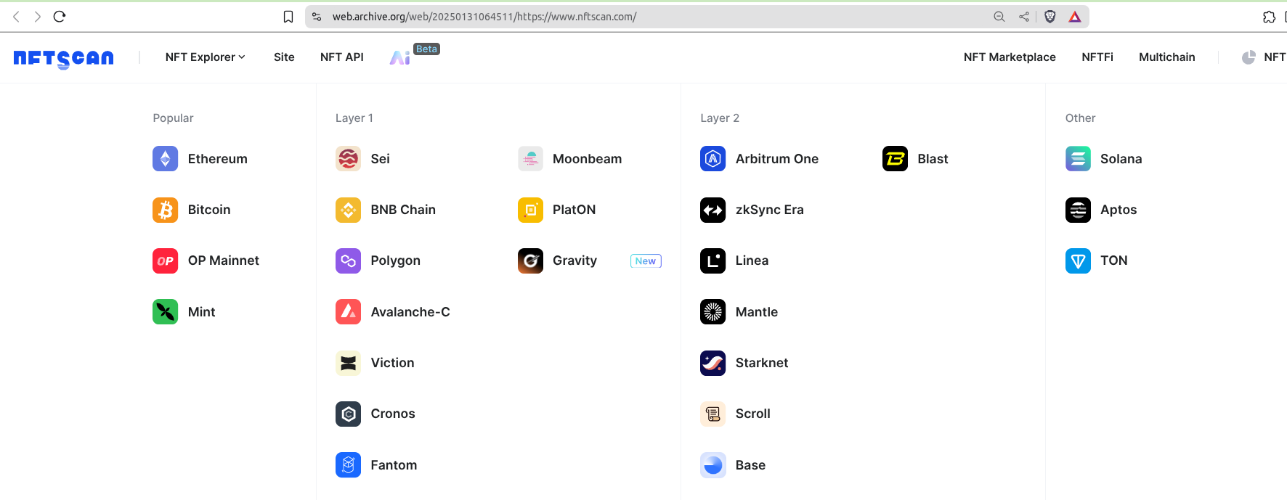This screenshot has width=1287, height=500.
Task: Select the Moonbeam link
Action: (587, 159)
